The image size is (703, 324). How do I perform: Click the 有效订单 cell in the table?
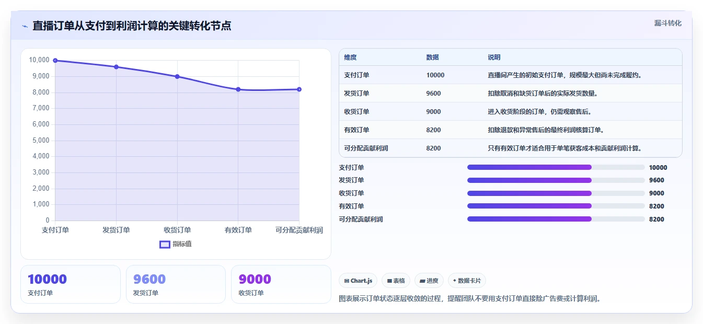(x=356, y=130)
